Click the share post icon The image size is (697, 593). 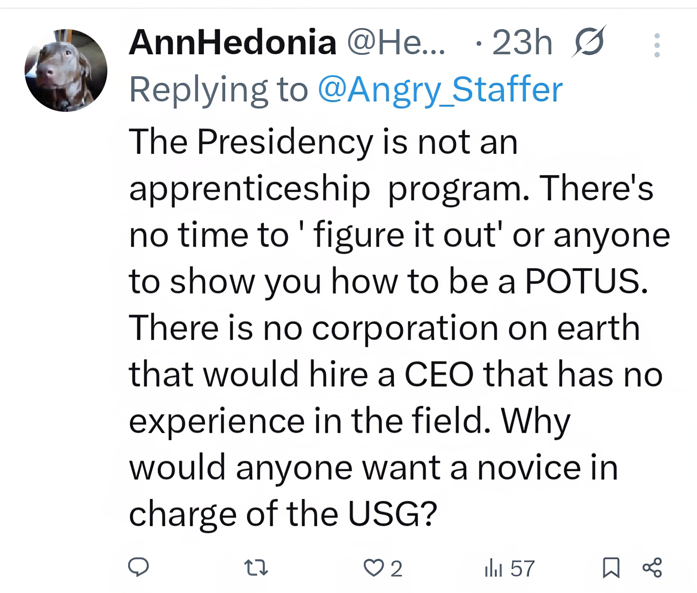pos(652,568)
